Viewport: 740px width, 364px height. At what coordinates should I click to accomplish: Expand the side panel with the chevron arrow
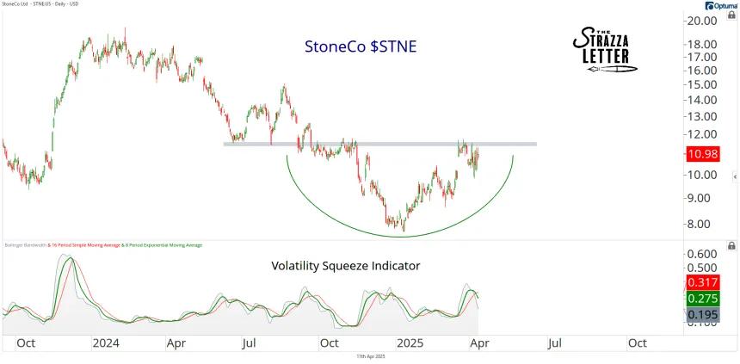[x=735, y=177]
